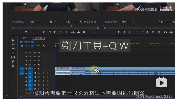175x100 pixels.
Task: Select the Razor tool in the toolbar
Action: click(x=13, y=53)
